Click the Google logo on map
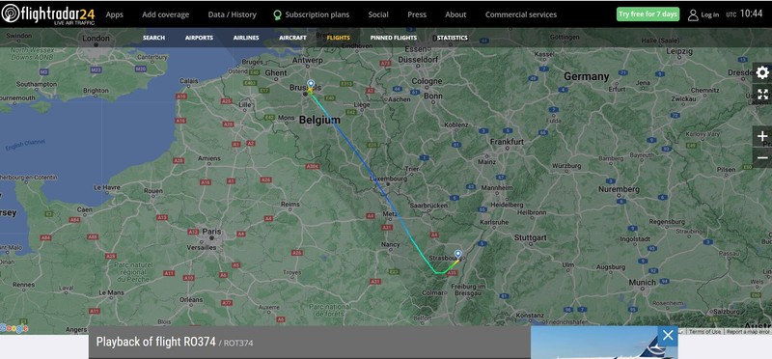This screenshot has width=772, height=359. click(14, 328)
